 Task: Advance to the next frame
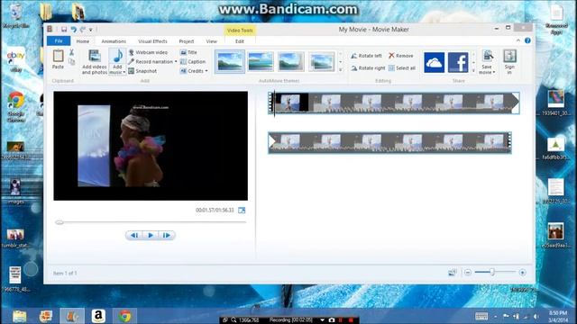[x=166, y=235]
